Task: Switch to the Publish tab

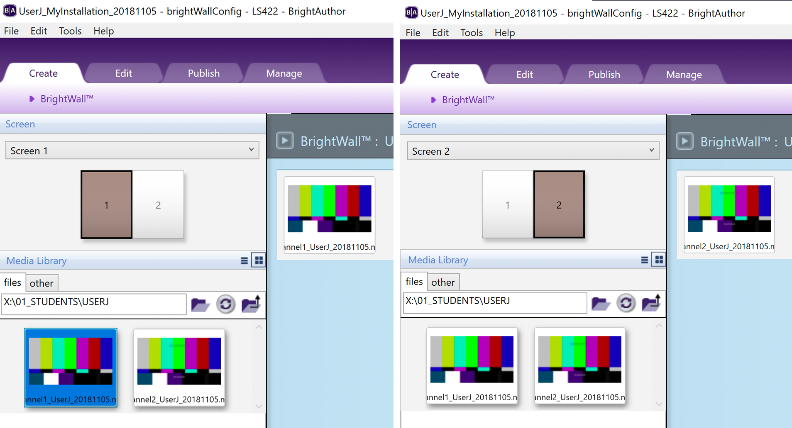Action: tap(203, 73)
